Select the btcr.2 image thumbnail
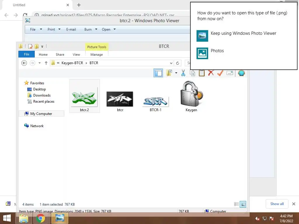 [84, 96]
